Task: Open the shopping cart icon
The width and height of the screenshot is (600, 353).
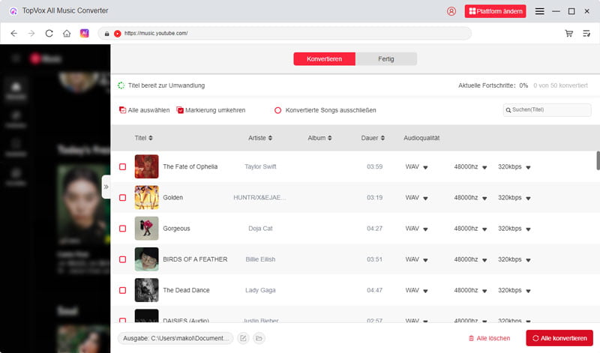Action: [x=569, y=34]
